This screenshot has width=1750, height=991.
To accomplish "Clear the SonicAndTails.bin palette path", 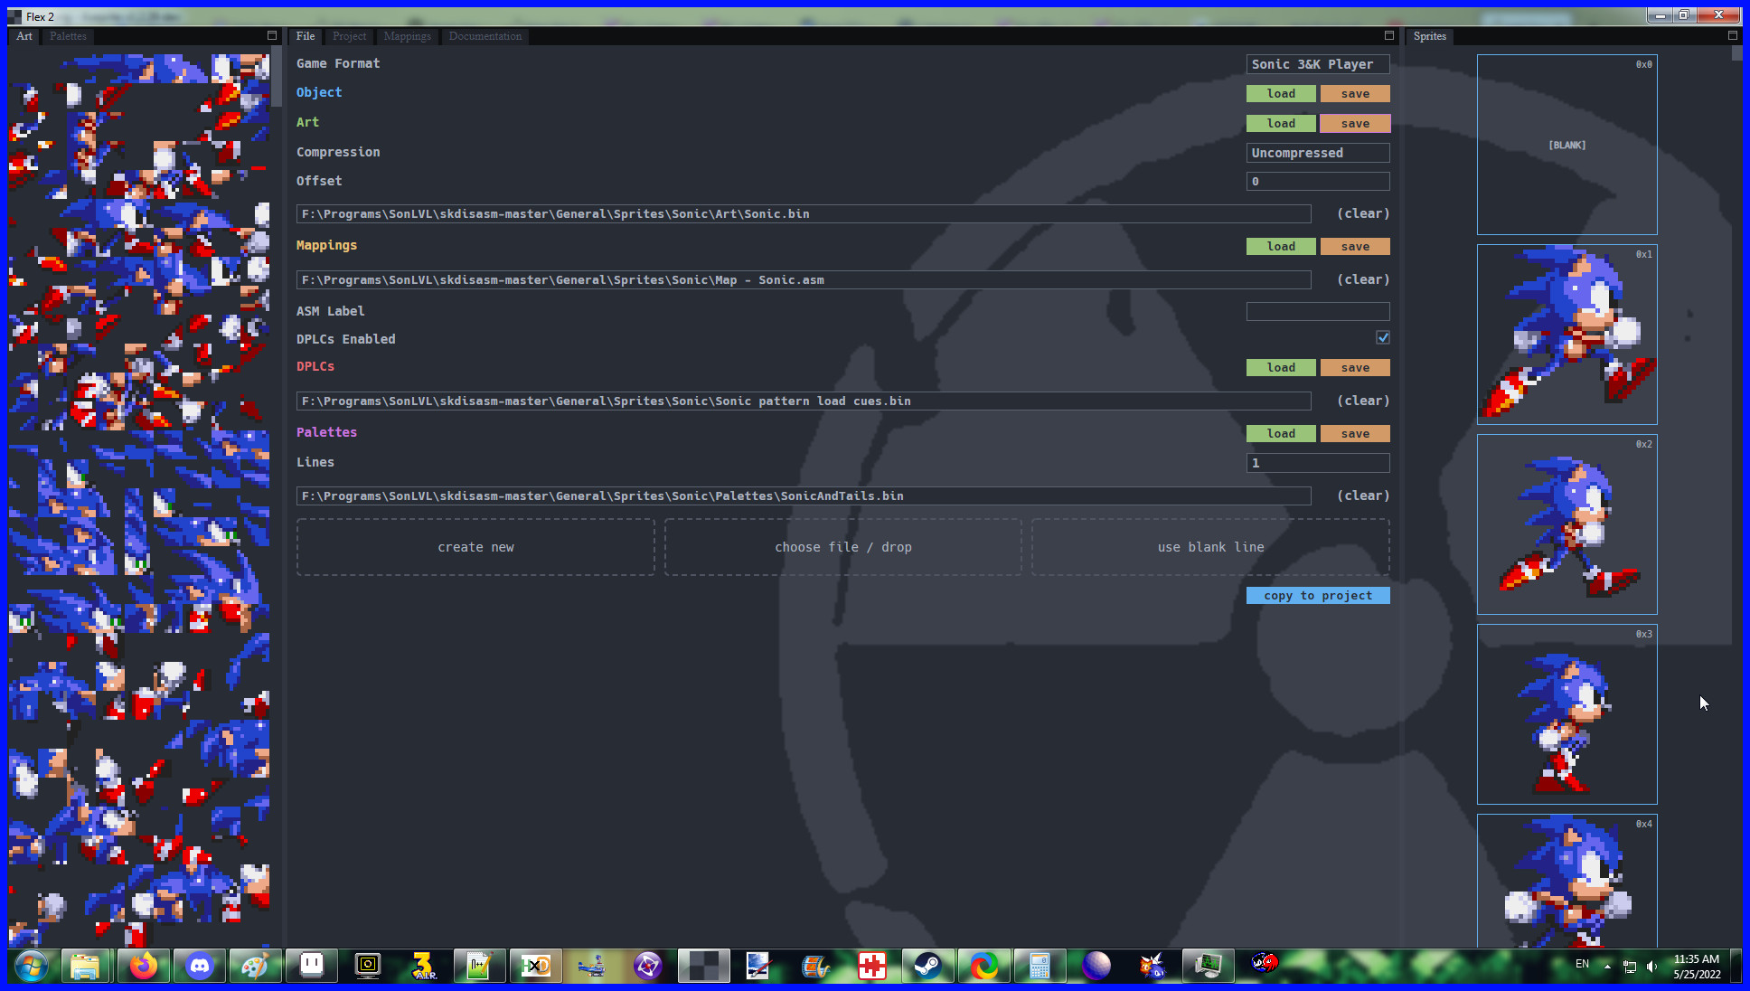I will (1363, 495).
